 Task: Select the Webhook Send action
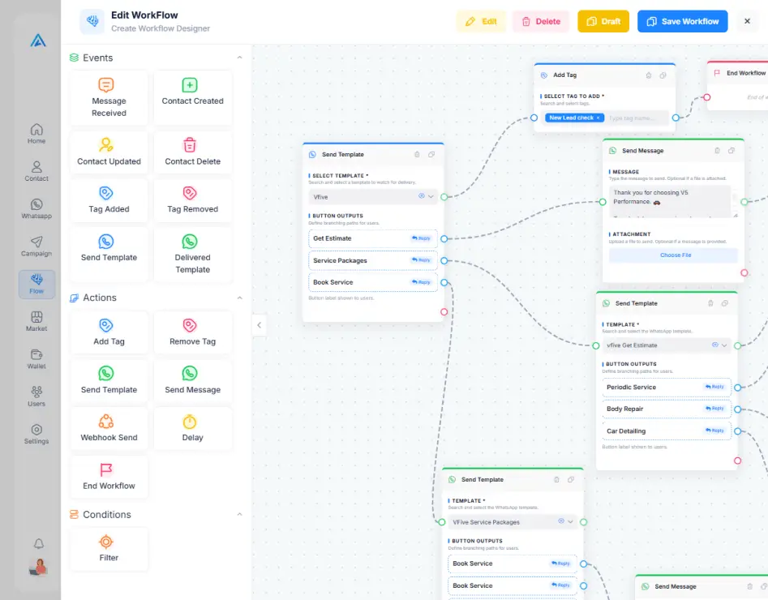109,429
